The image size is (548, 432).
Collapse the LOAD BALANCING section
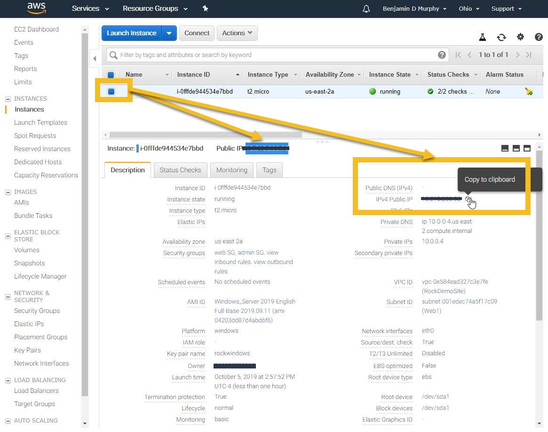(x=8, y=380)
